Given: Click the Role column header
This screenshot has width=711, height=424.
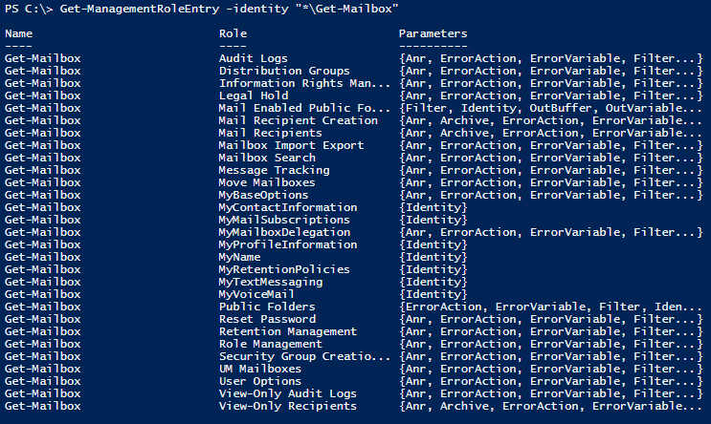Looking at the screenshot, I should (x=233, y=33).
